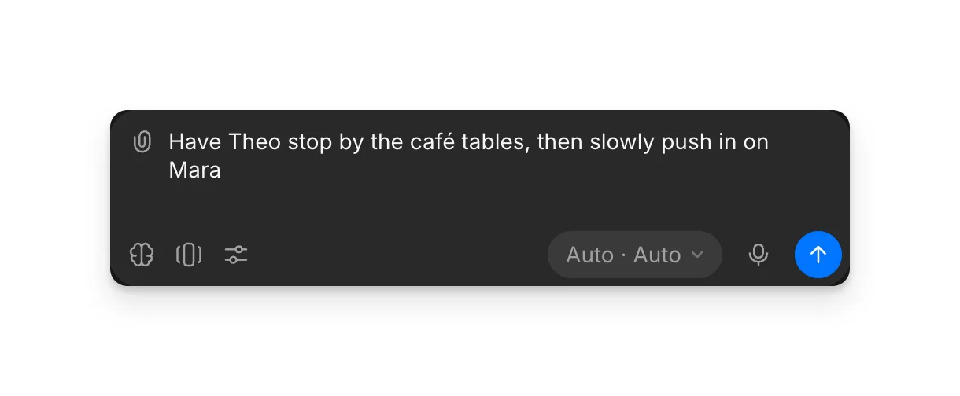This screenshot has width=960, height=396.
Task: Toggle the brain reasoning icon
Action: [142, 255]
